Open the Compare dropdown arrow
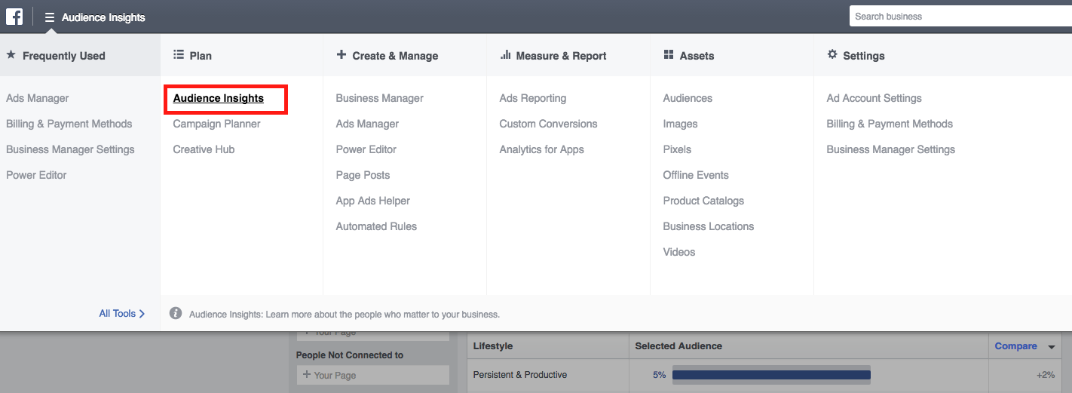The width and height of the screenshot is (1072, 393). [1052, 347]
